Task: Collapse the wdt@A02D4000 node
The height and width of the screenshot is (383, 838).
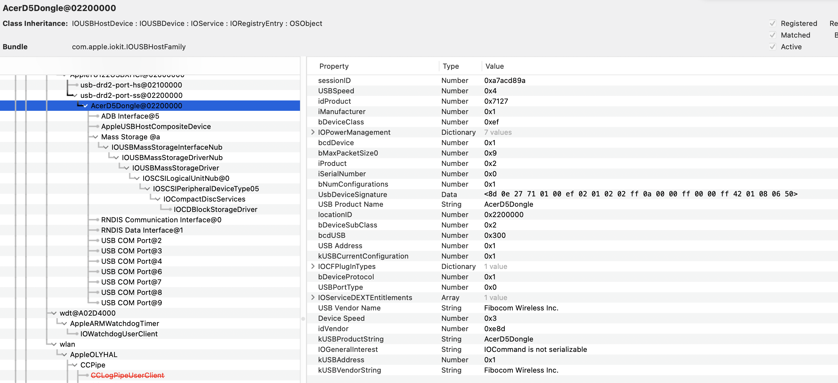Action: point(54,313)
